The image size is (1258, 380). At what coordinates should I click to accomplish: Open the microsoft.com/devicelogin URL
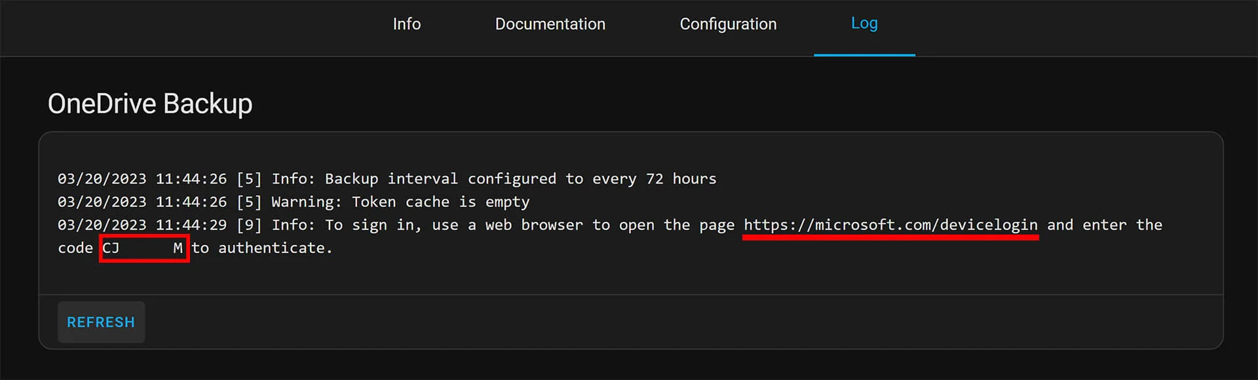tap(890, 225)
